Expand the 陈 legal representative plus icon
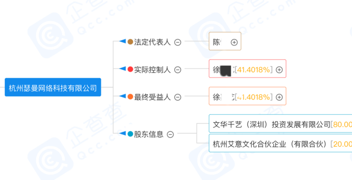Viewport: 352px width, 180px height. tap(234, 42)
